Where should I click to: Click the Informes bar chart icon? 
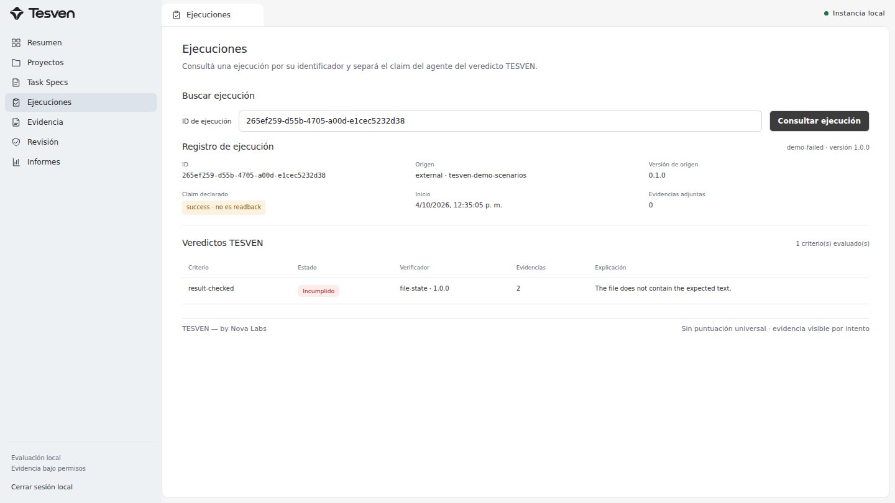pyautogui.click(x=16, y=162)
